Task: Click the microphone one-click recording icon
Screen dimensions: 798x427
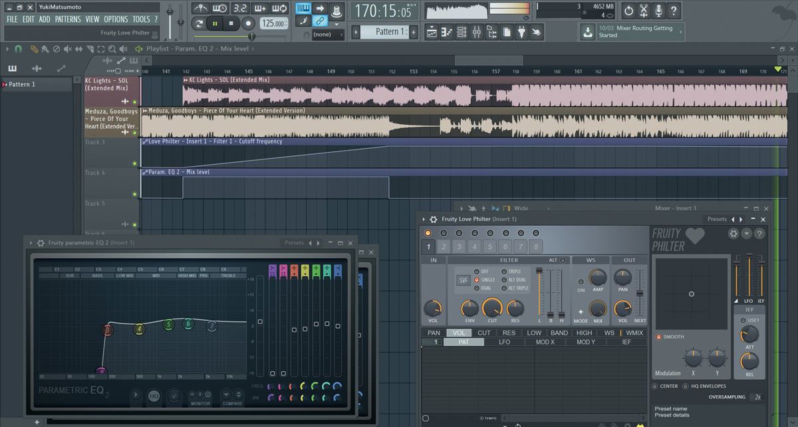Action: click(x=659, y=11)
